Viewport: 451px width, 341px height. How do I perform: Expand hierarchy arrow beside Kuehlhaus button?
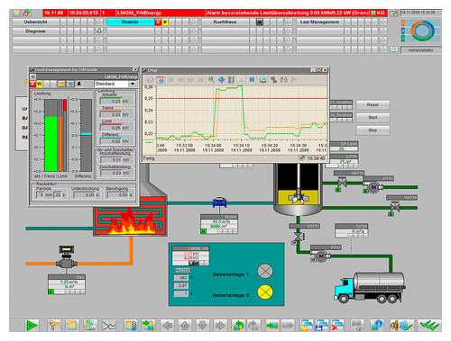click(289, 22)
